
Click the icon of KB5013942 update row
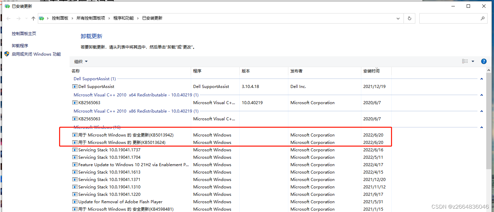pos(75,135)
